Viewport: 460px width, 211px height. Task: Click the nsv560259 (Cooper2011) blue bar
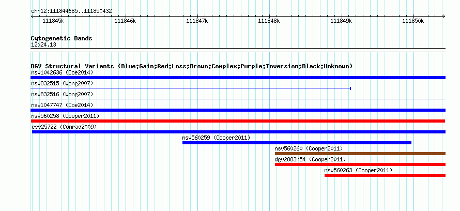[x=297, y=143]
